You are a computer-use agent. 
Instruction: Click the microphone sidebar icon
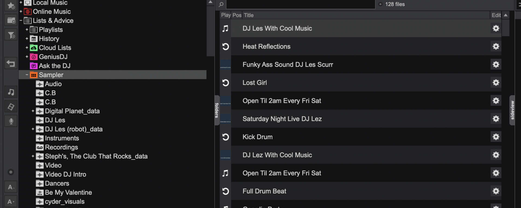(11, 121)
